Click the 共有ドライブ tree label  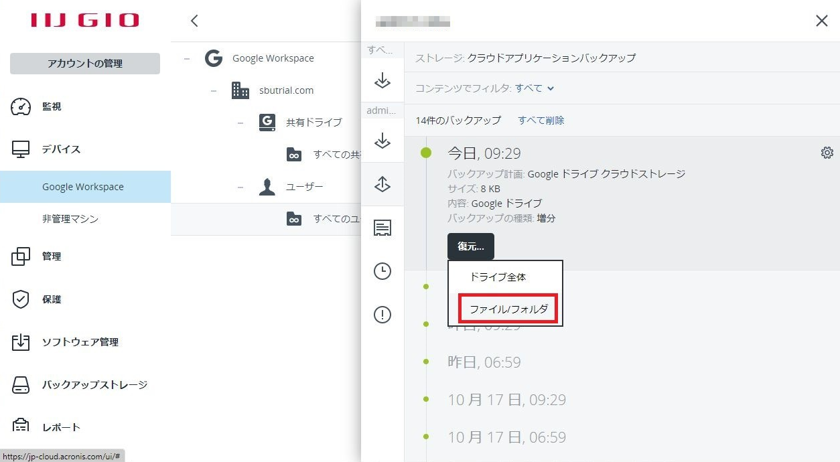tap(314, 123)
